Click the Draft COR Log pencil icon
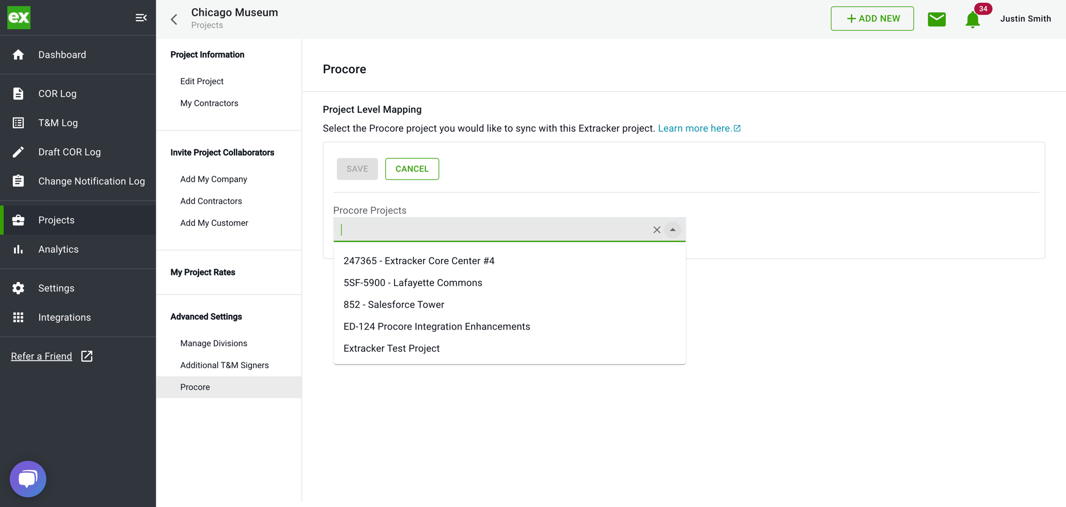This screenshot has width=1066, height=507. 19,152
